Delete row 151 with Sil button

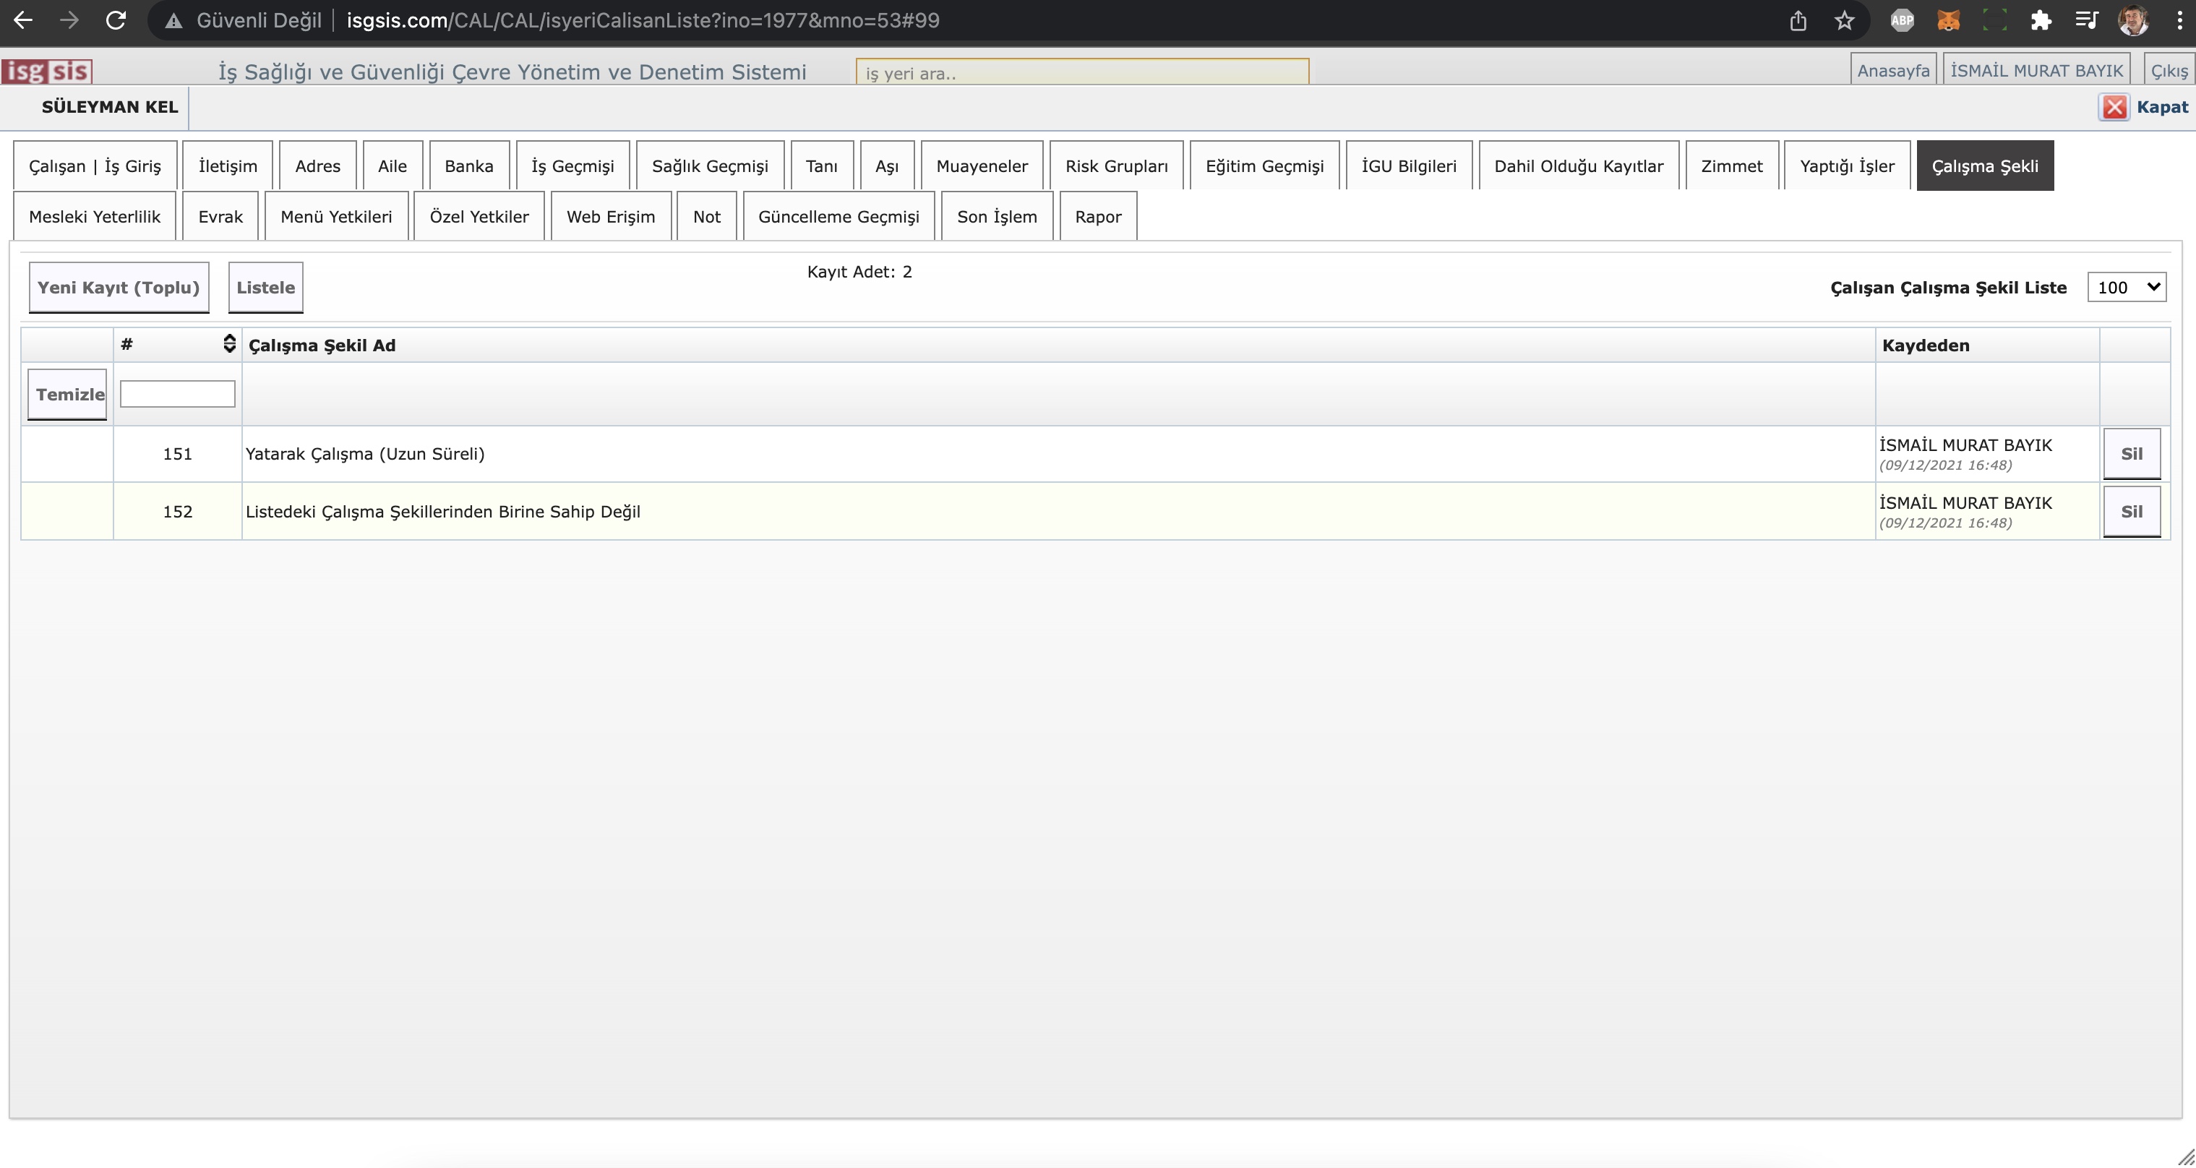[2131, 454]
